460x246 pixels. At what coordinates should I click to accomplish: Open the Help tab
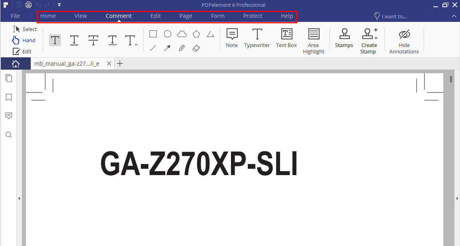(287, 16)
